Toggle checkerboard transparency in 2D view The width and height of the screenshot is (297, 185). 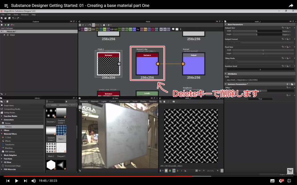pyautogui.click(x=166, y=171)
